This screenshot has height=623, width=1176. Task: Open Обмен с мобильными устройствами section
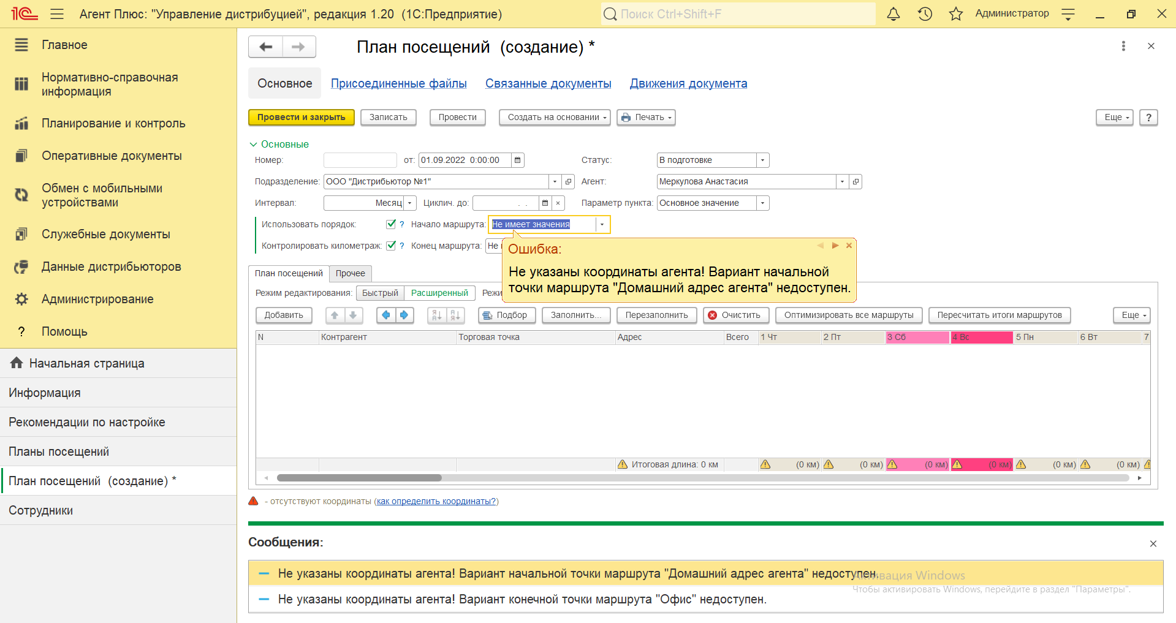click(102, 195)
